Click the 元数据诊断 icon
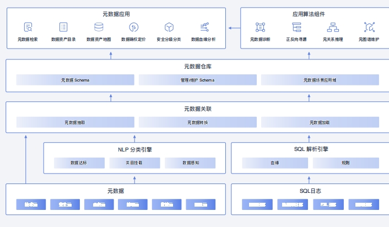389x227 pixels. coord(260,27)
